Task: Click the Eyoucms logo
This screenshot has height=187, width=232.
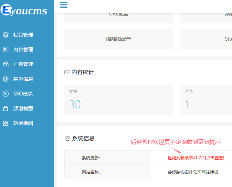Action: (x=24, y=10)
